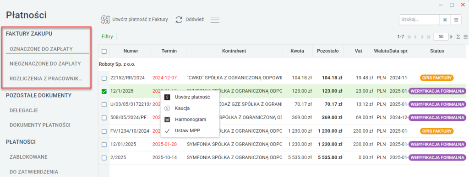Go to last page of results

point(429,37)
